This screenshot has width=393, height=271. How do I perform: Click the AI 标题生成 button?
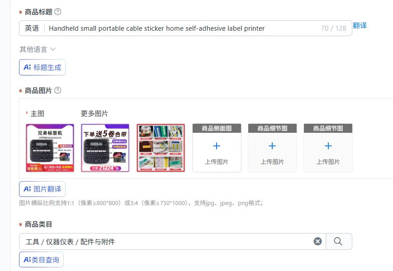42,67
